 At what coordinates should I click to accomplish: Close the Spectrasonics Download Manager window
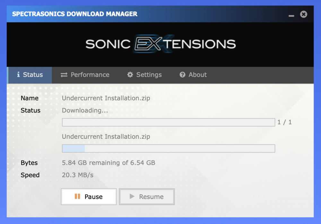coord(304,14)
